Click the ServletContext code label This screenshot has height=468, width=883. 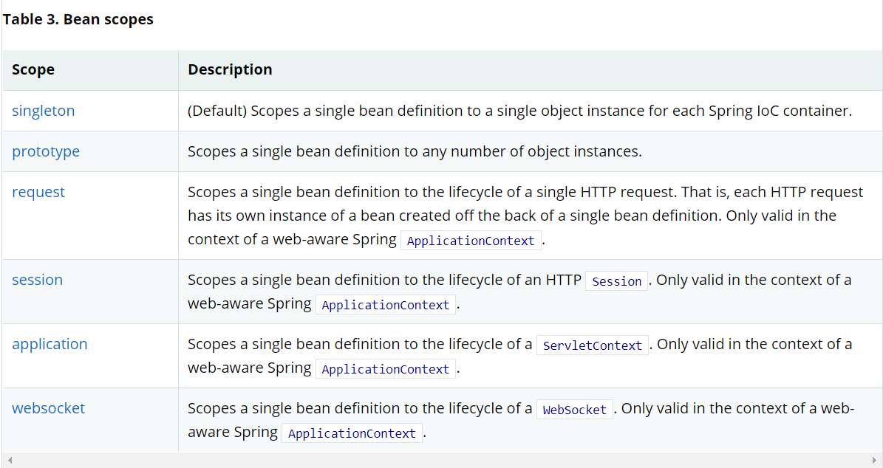[x=592, y=345]
